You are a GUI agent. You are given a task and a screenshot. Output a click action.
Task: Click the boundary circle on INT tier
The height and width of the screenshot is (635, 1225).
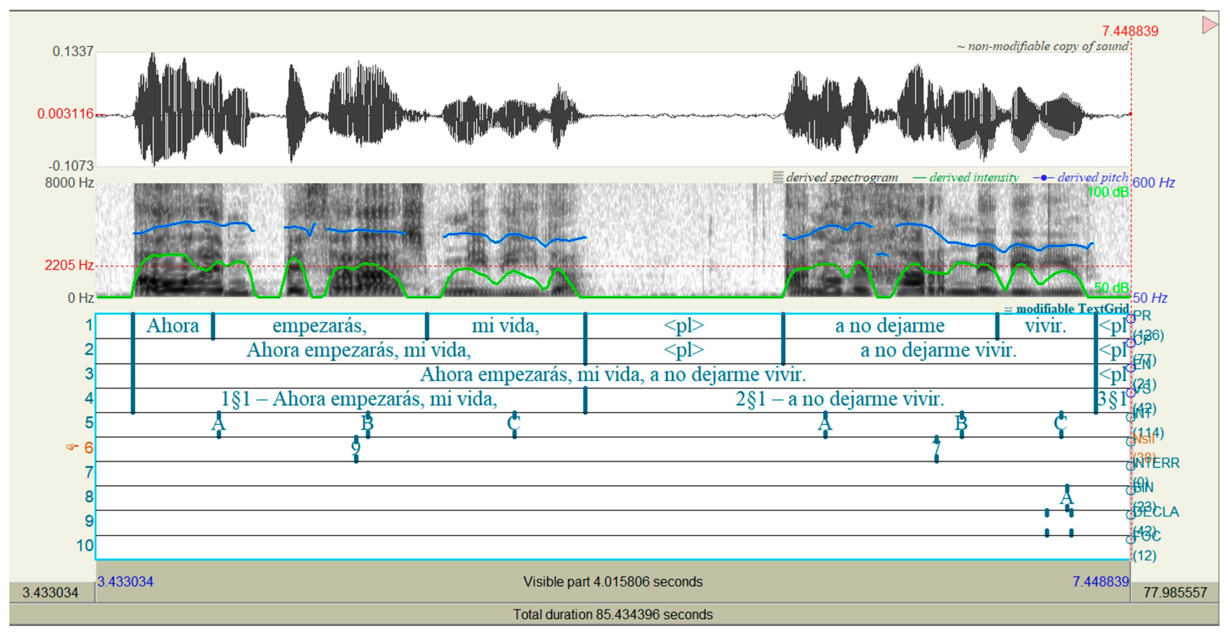[1130, 417]
